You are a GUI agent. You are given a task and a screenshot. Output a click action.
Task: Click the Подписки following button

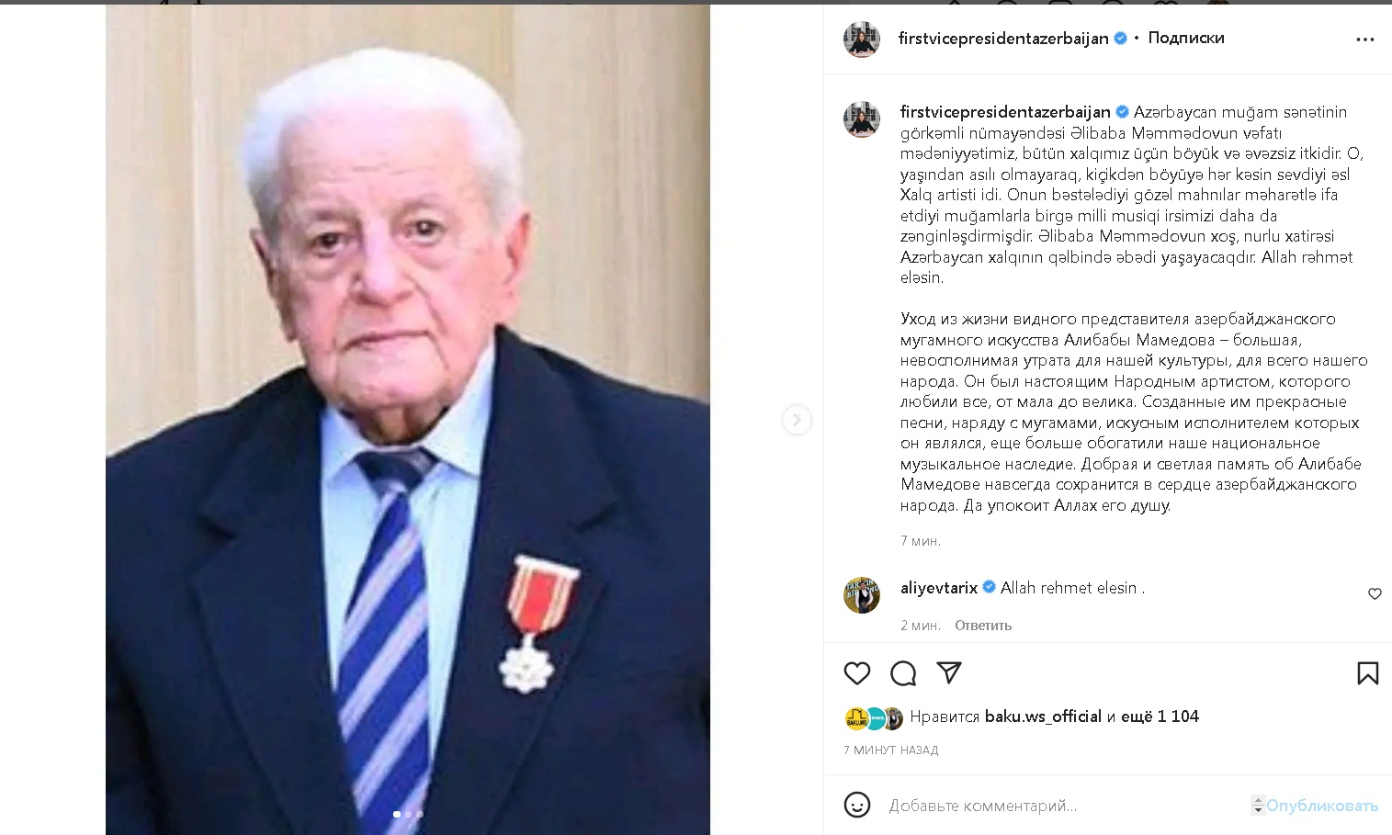point(1186,39)
